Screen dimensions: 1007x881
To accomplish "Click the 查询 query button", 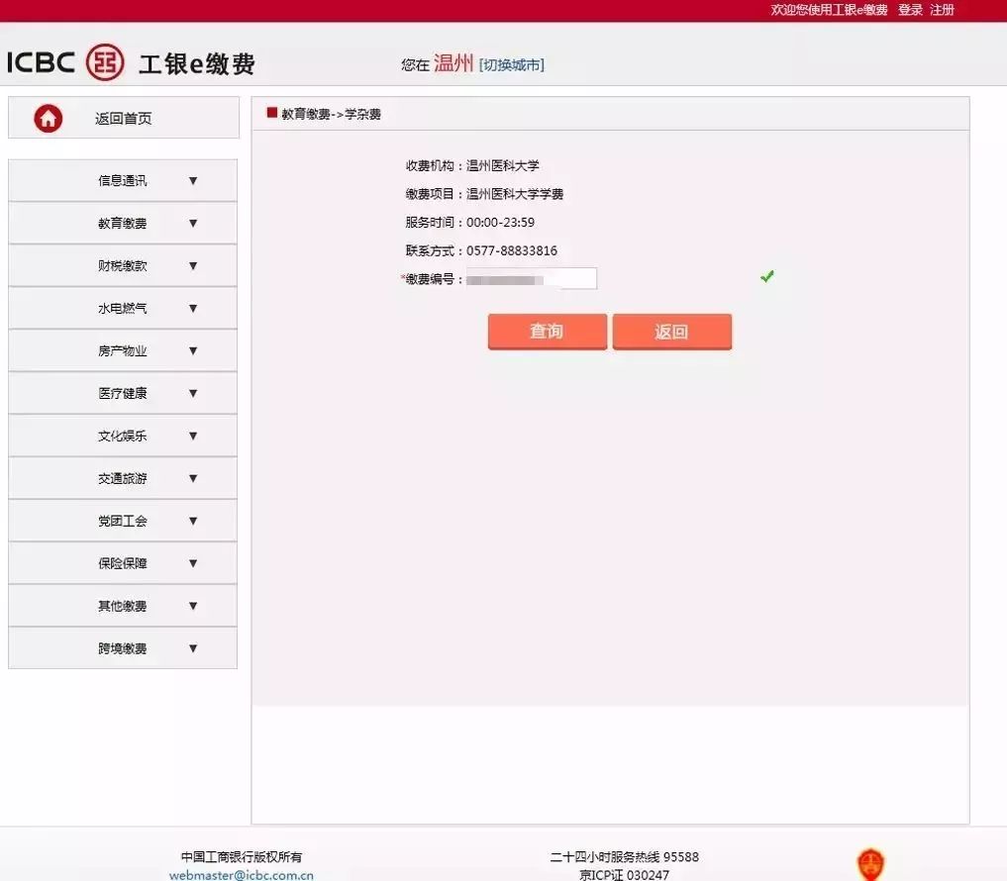I will pos(548,332).
